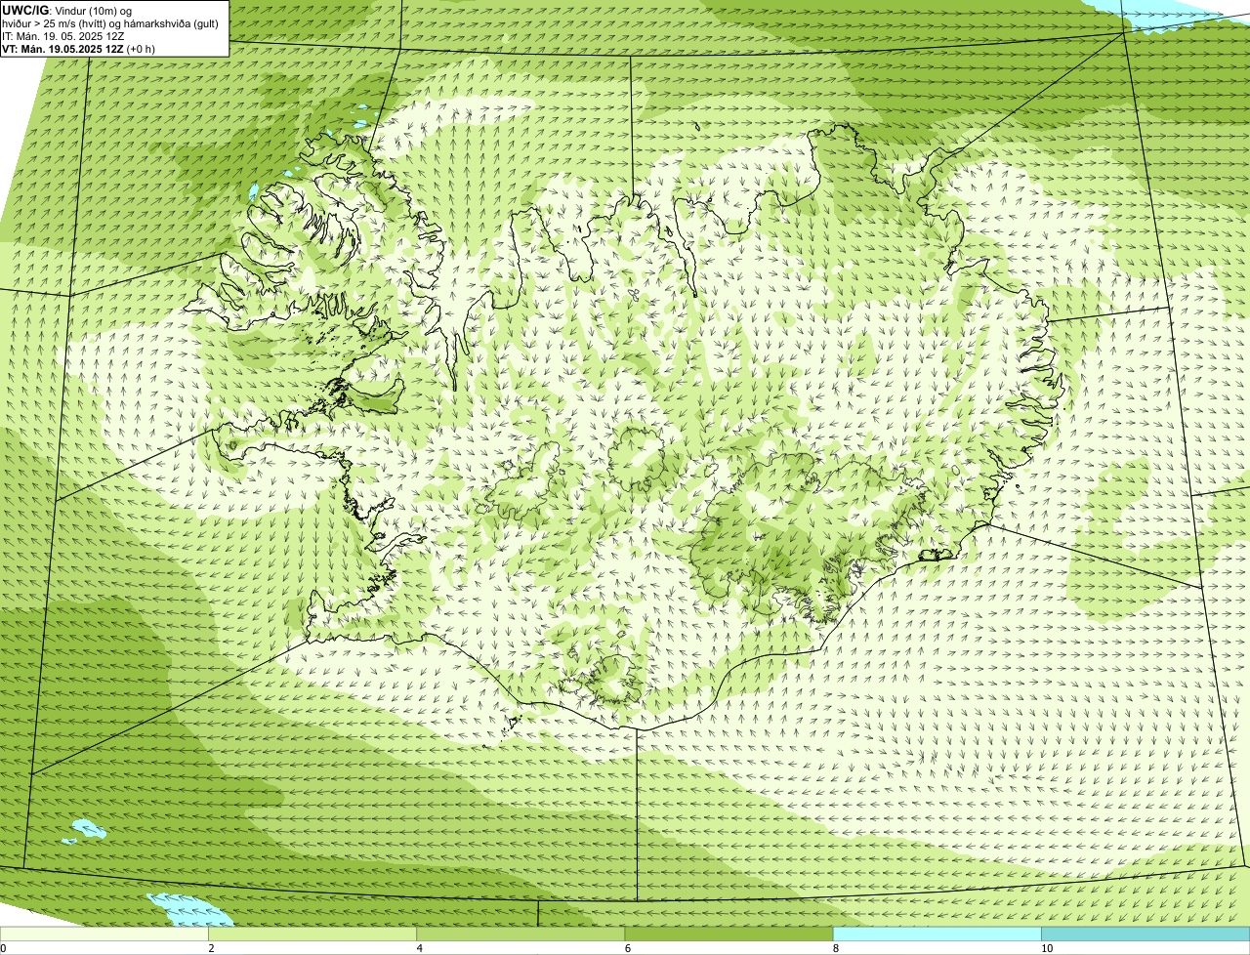Click the scale label "4"
The image size is (1250, 955).
419,948
